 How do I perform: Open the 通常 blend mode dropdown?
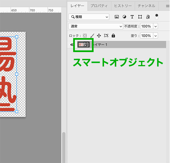(96, 26)
